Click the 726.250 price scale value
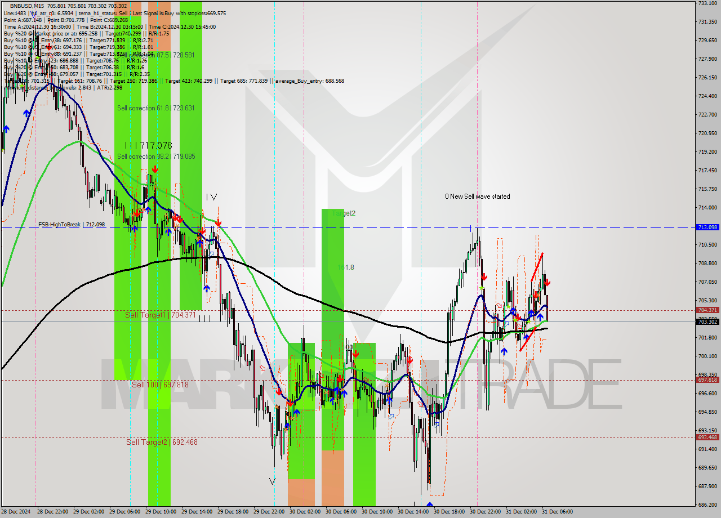721x518 pixels. pos(707,77)
